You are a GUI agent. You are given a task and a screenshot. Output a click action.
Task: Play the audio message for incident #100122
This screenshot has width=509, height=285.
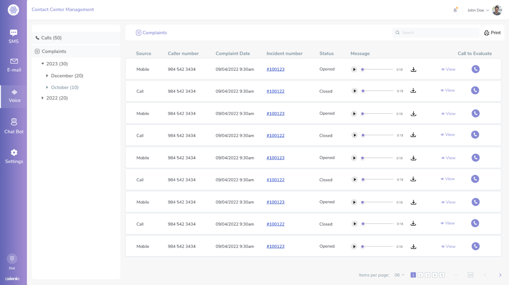(x=354, y=91)
